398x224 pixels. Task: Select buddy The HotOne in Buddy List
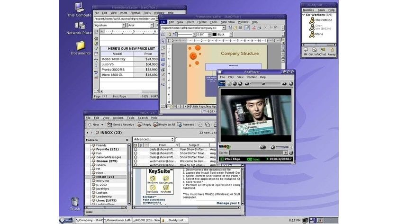pos(321,20)
